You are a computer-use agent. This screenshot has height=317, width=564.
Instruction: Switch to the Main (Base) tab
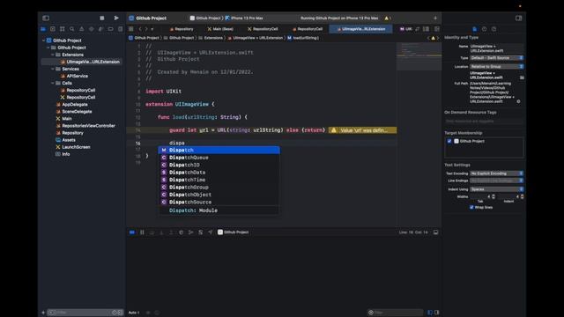220,29
